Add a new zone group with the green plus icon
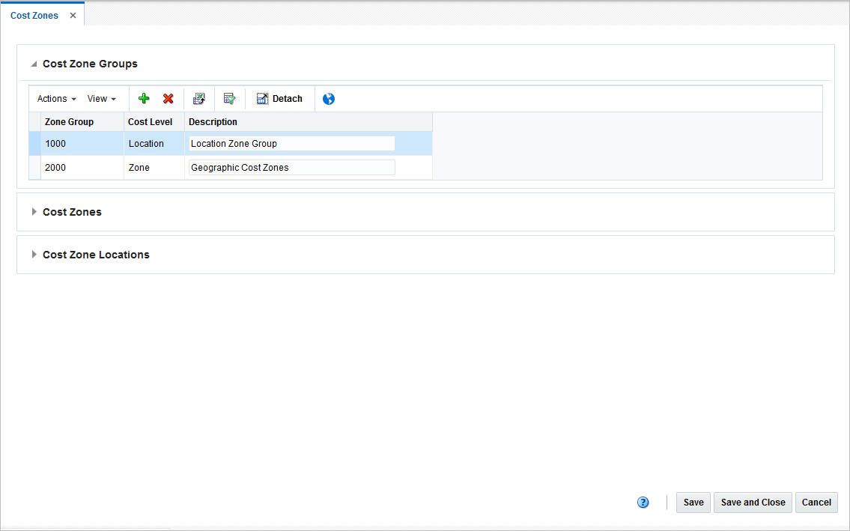Image resolution: width=850 pixels, height=531 pixels. click(144, 99)
